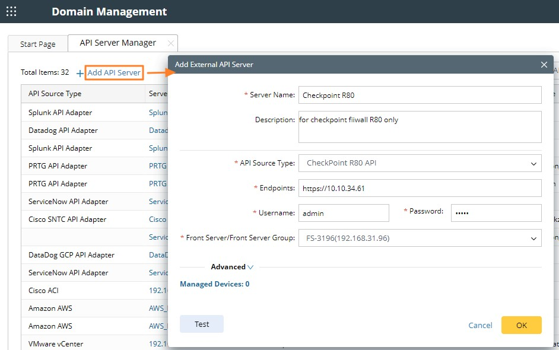The image size is (559, 350).
Task: Close the API Server Manager tab
Action: [x=171, y=43]
